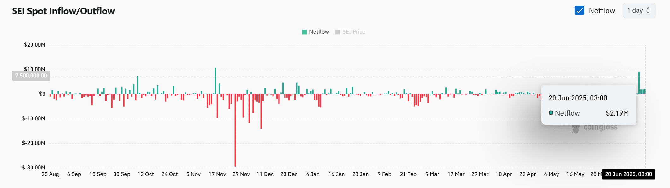670x188 pixels.
Task: Toggle the Netflow series via legend label
Action: 319,32
